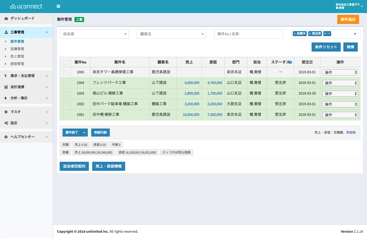Open 操作 dropdown for 田中パーク駐車場 舗装工事
367x238 pixels.
coord(340,104)
